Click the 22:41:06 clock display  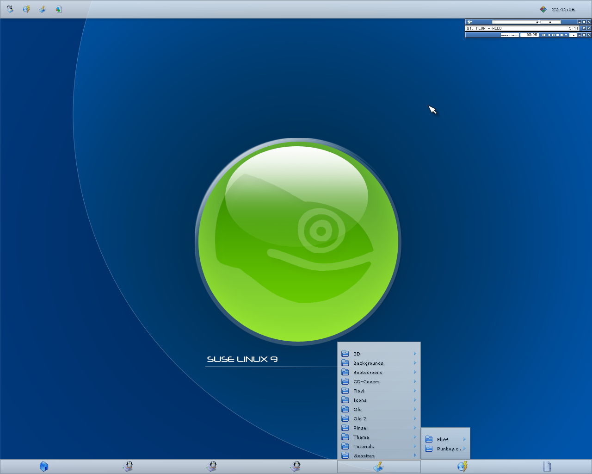point(563,9)
